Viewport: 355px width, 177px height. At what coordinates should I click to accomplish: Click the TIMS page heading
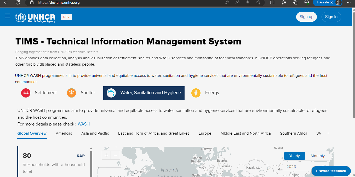[128, 42]
